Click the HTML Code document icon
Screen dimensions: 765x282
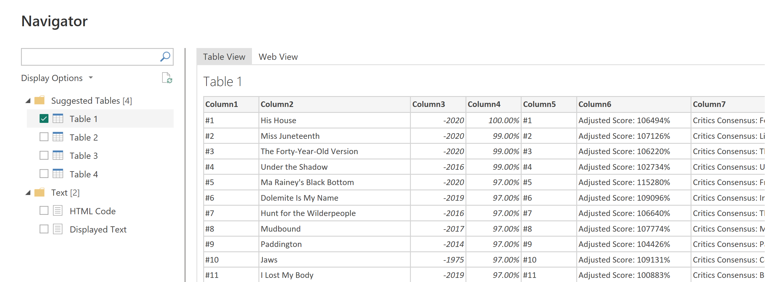58,211
